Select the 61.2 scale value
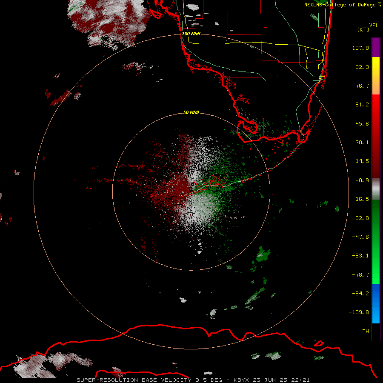 362,105
